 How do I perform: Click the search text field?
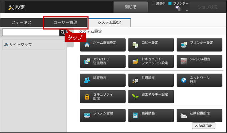(31, 32)
